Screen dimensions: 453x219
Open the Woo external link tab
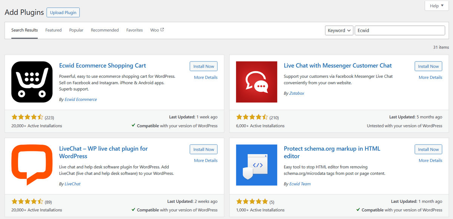point(157,30)
